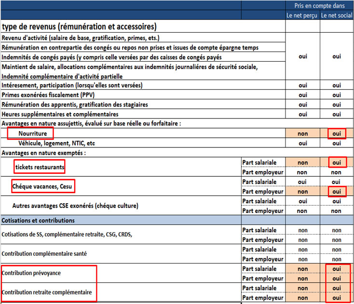Select the 'Véhicule, logement, NTIC, etc' label
The width and height of the screenshot is (354, 304).
57,143
